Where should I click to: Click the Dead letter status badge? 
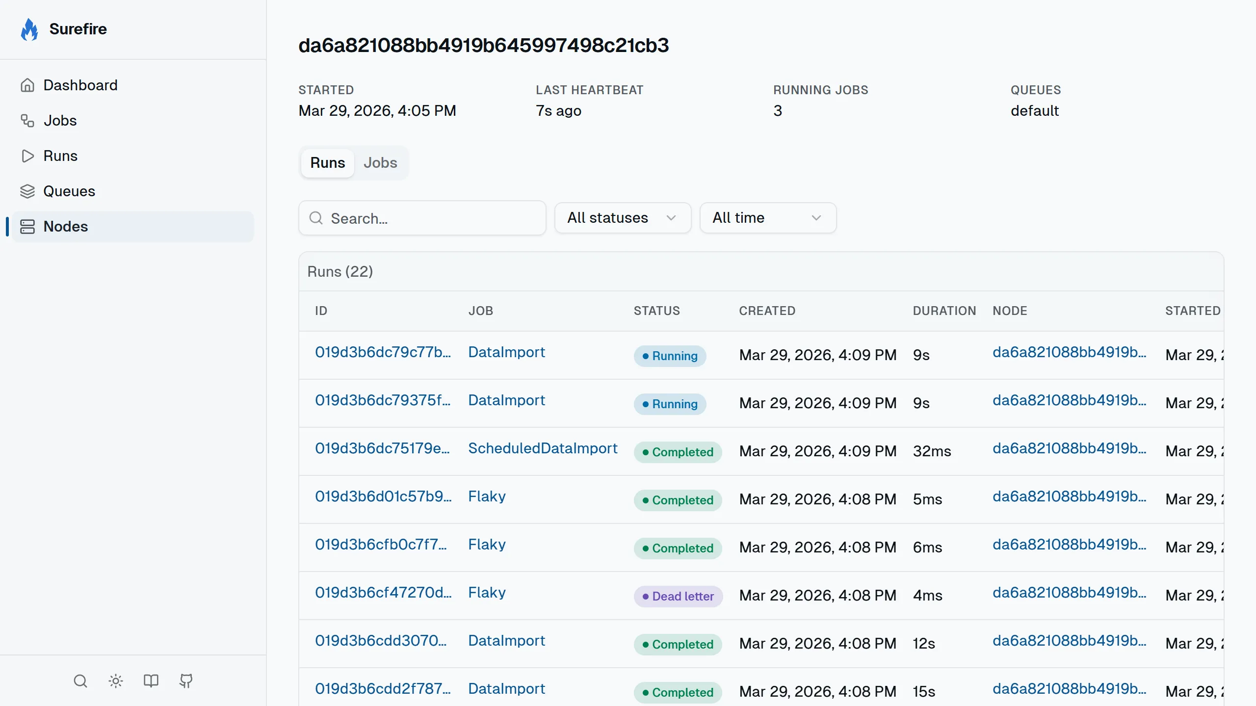click(678, 597)
